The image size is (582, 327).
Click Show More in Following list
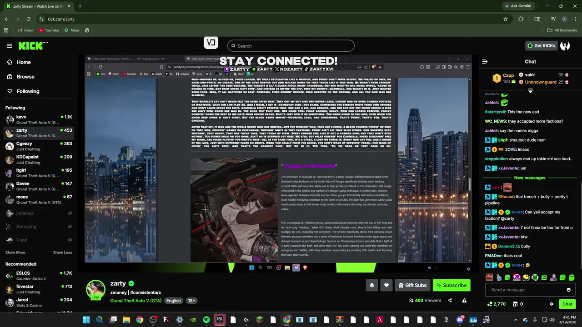pyautogui.click(x=15, y=253)
